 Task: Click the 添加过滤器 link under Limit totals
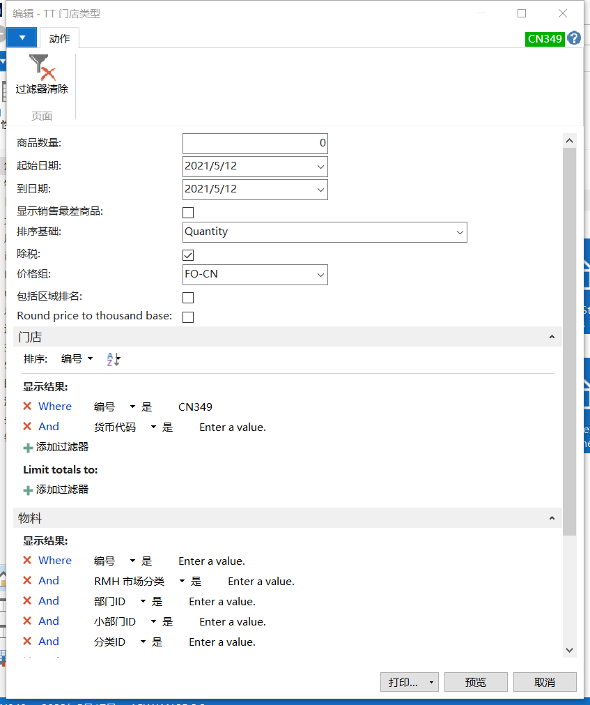pyautogui.click(x=62, y=490)
